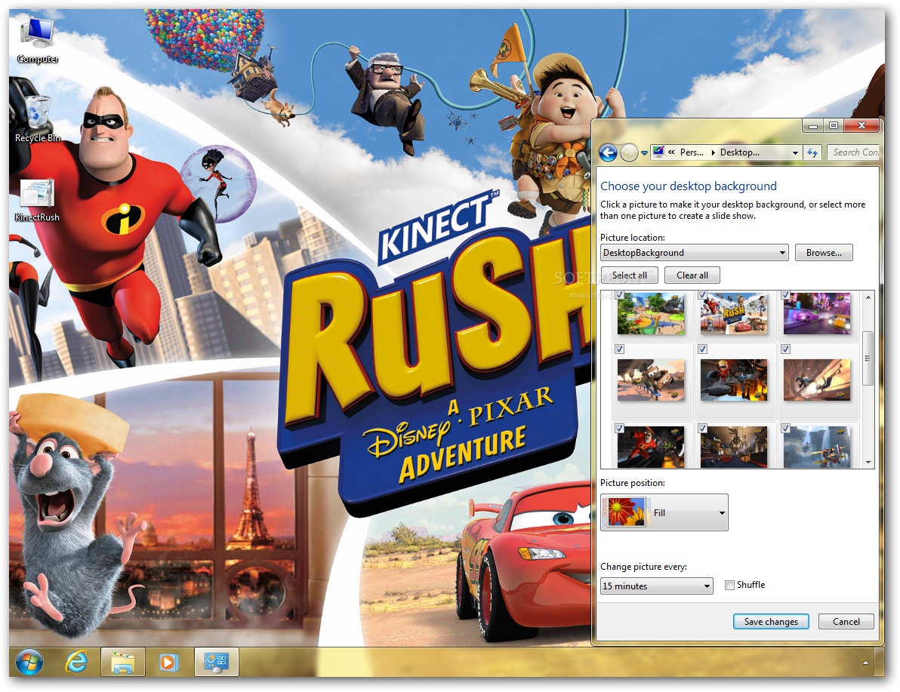
Task: Expand the breadcrumb arrow before Desktop...
Action: pyautogui.click(x=713, y=152)
